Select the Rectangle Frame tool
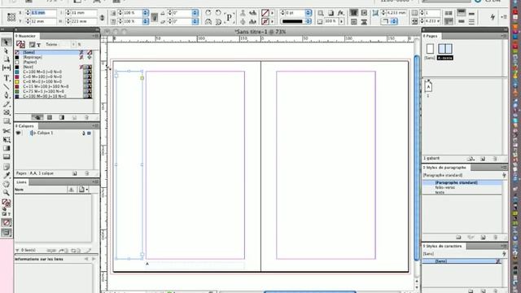The width and height of the screenshot is (521, 293). pyautogui.click(x=7, y=112)
